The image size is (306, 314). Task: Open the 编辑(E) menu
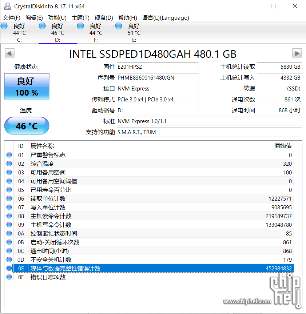click(34, 18)
